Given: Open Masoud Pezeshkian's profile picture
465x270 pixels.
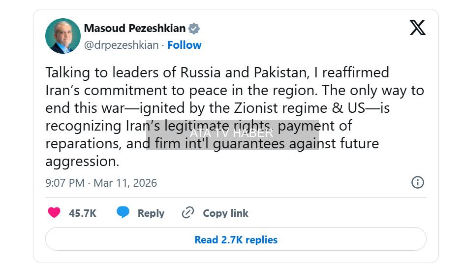Looking at the screenshot, I should click(63, 36).
